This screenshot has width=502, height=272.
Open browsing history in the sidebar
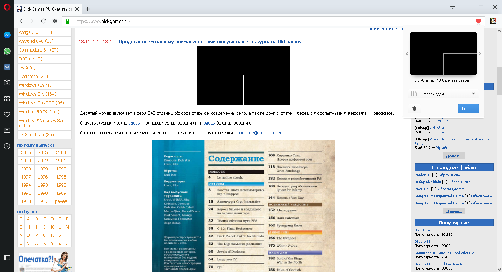click(7, 146)
